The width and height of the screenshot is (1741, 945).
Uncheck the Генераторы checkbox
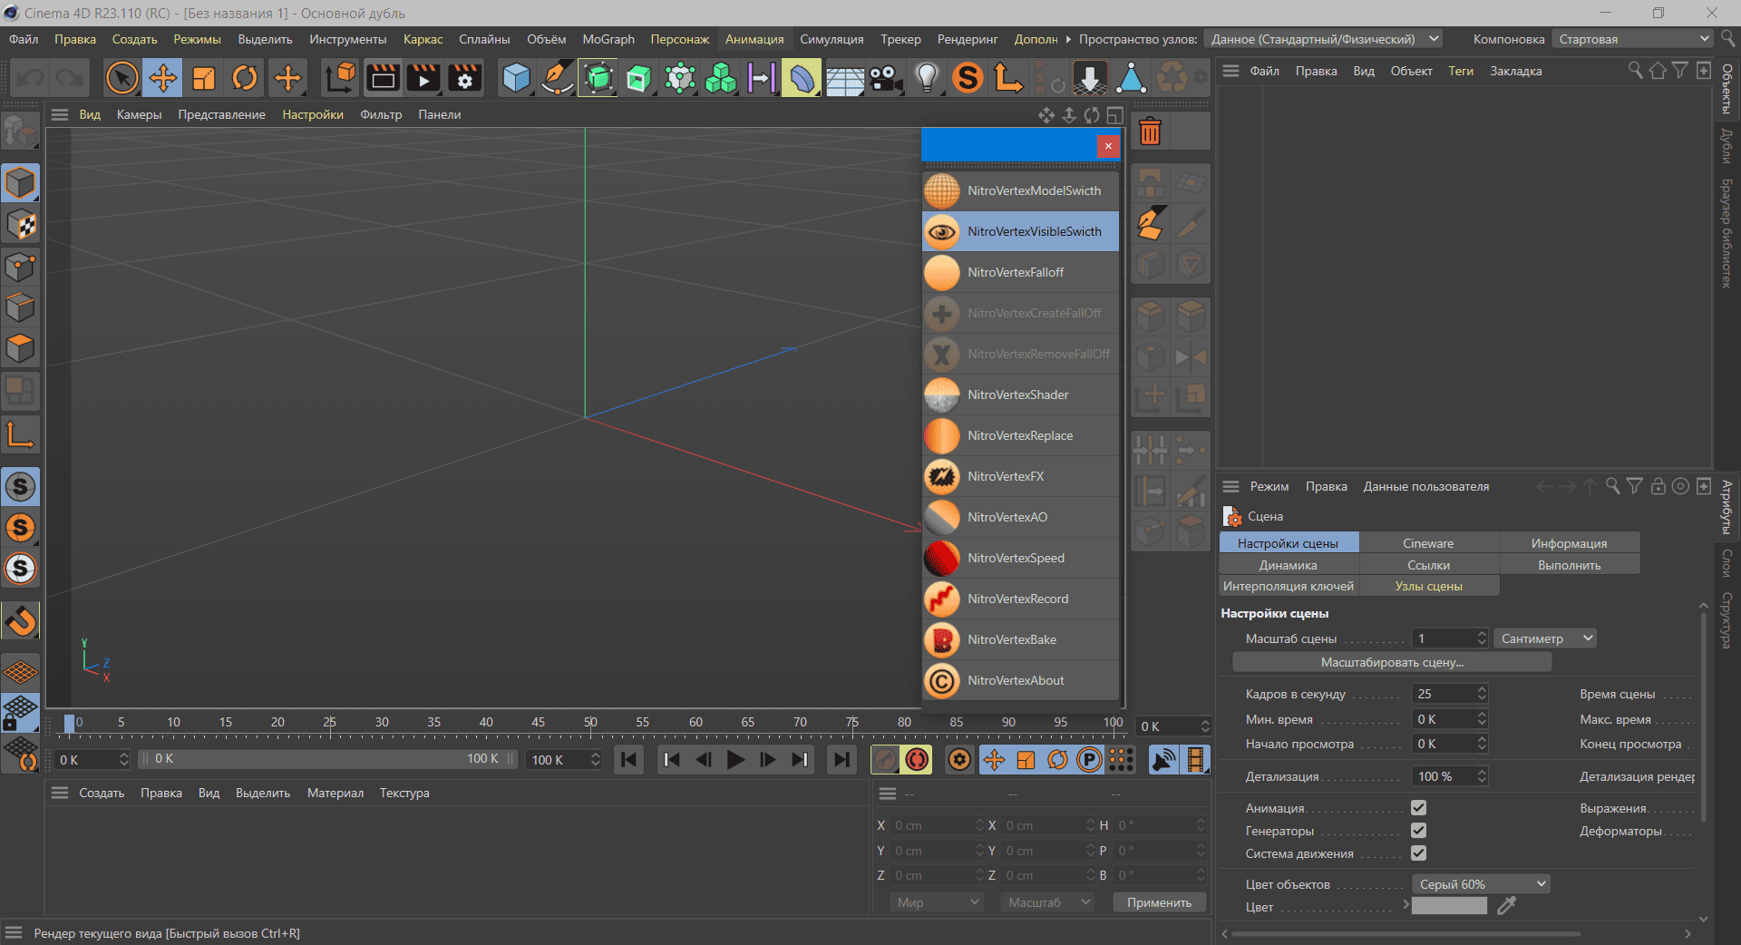click(x=1419, y=830)
